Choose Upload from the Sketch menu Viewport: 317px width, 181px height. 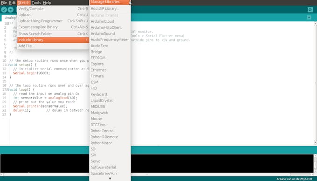(53, 15)
